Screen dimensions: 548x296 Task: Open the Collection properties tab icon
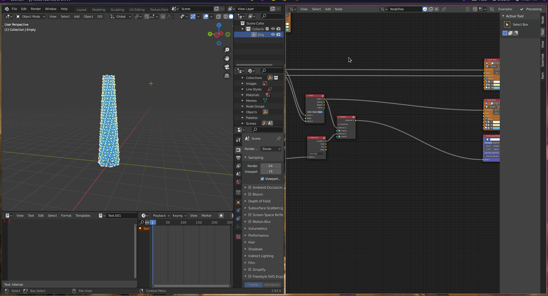pos(238,192)
